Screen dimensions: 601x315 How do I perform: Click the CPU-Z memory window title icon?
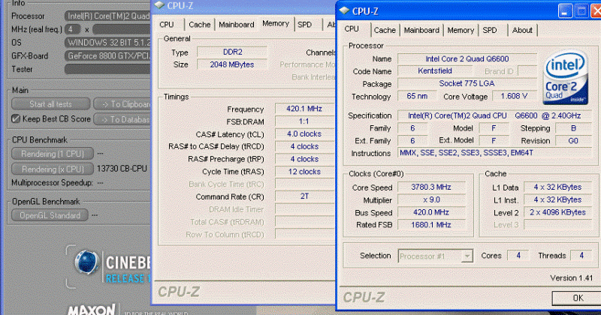159,5
